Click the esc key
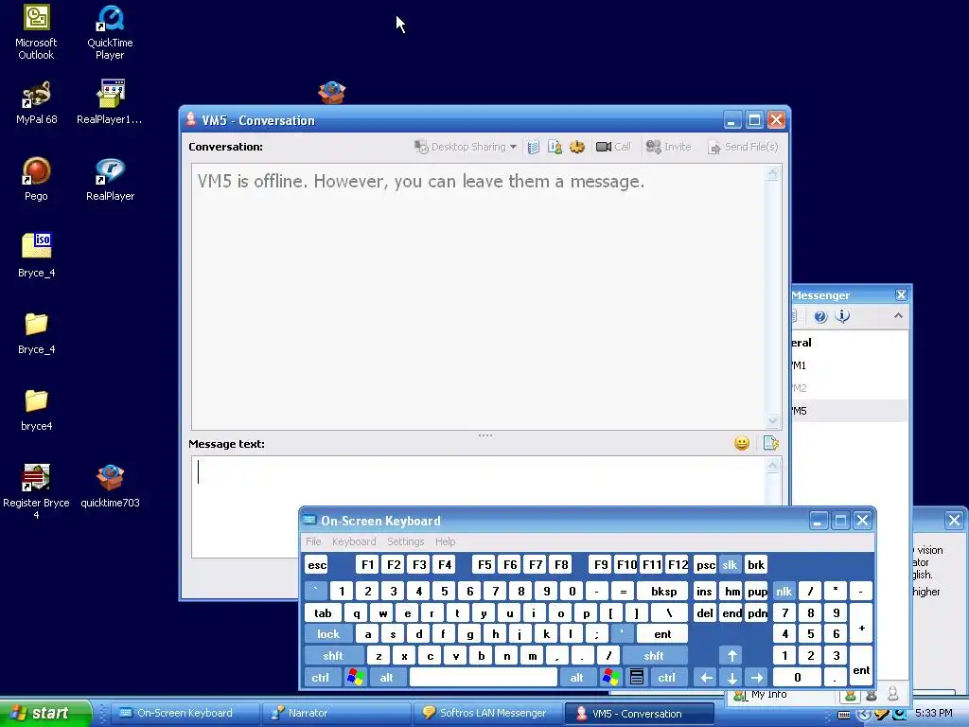 [317, 565]
